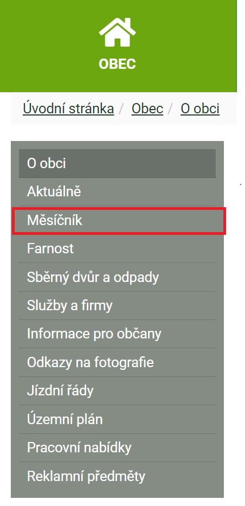245x506 pixels.
Task: Click the dark highlighted active sidebar item
Action: (x=117, y=163)
